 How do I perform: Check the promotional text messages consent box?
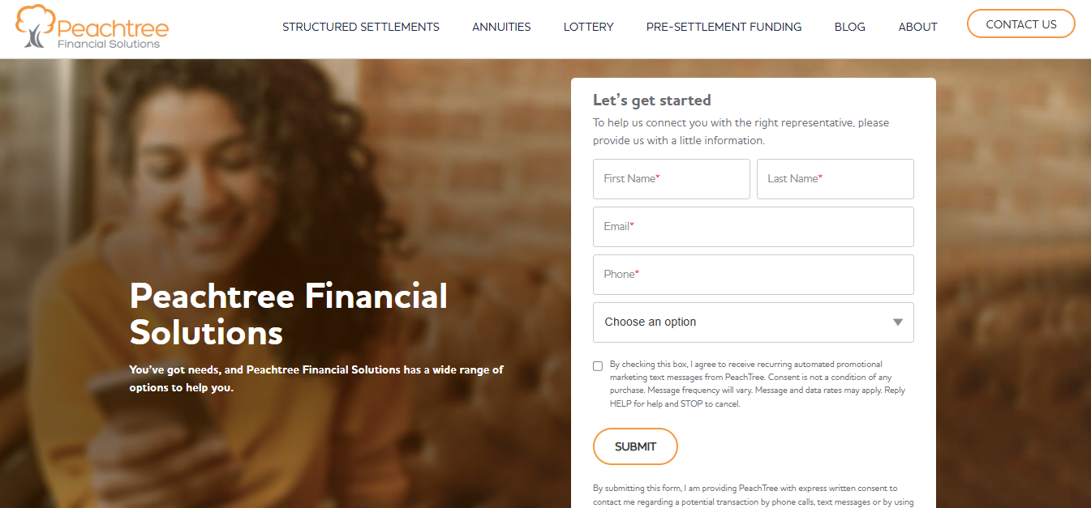pyautogui.click(x=598, y=366)
